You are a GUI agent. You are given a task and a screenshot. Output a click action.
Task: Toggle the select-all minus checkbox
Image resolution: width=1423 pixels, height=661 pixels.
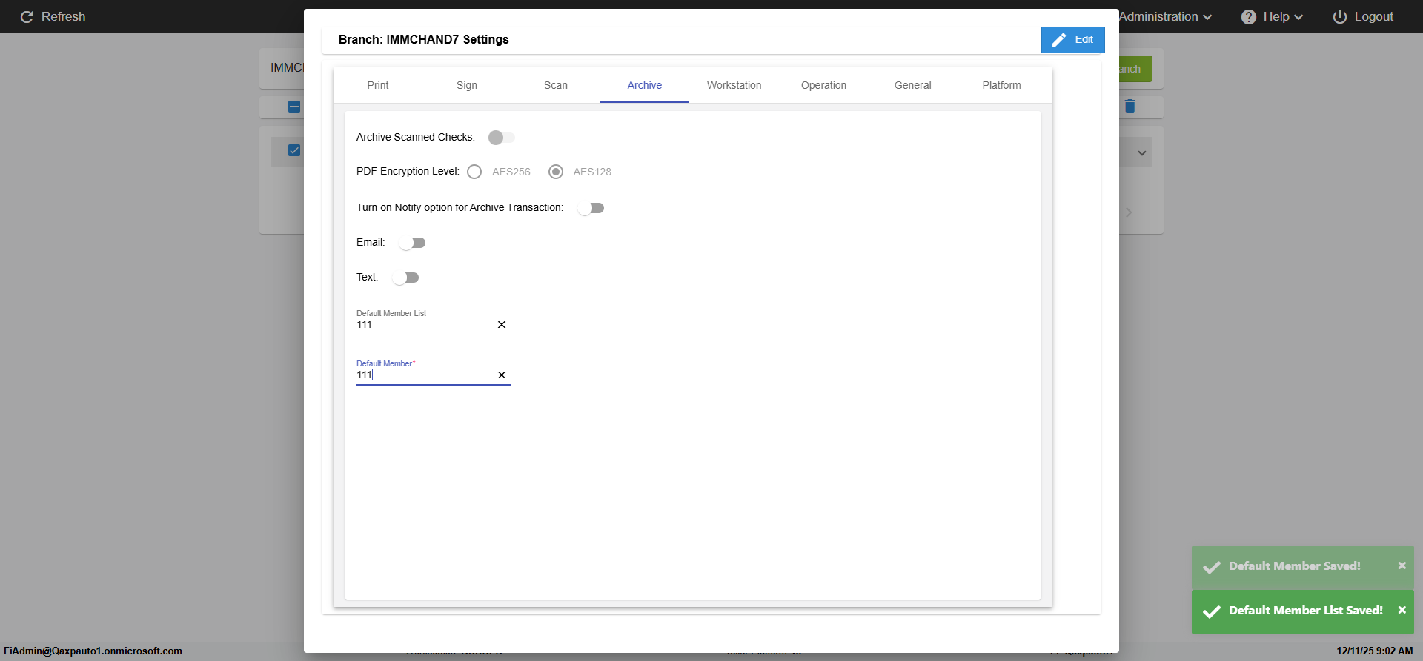click(294, 107)
